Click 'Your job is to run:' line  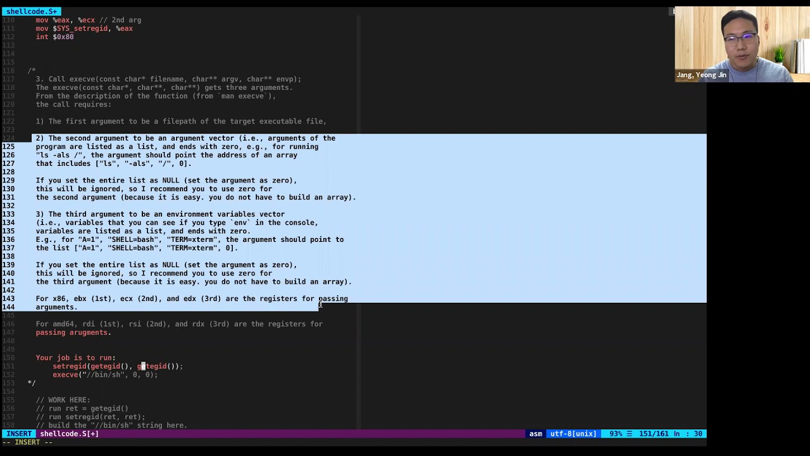[75, 358]
